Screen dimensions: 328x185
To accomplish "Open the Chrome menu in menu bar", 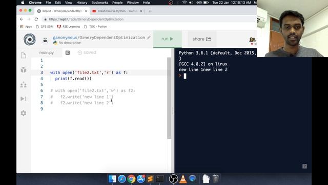I will click(x=35, y=3).
